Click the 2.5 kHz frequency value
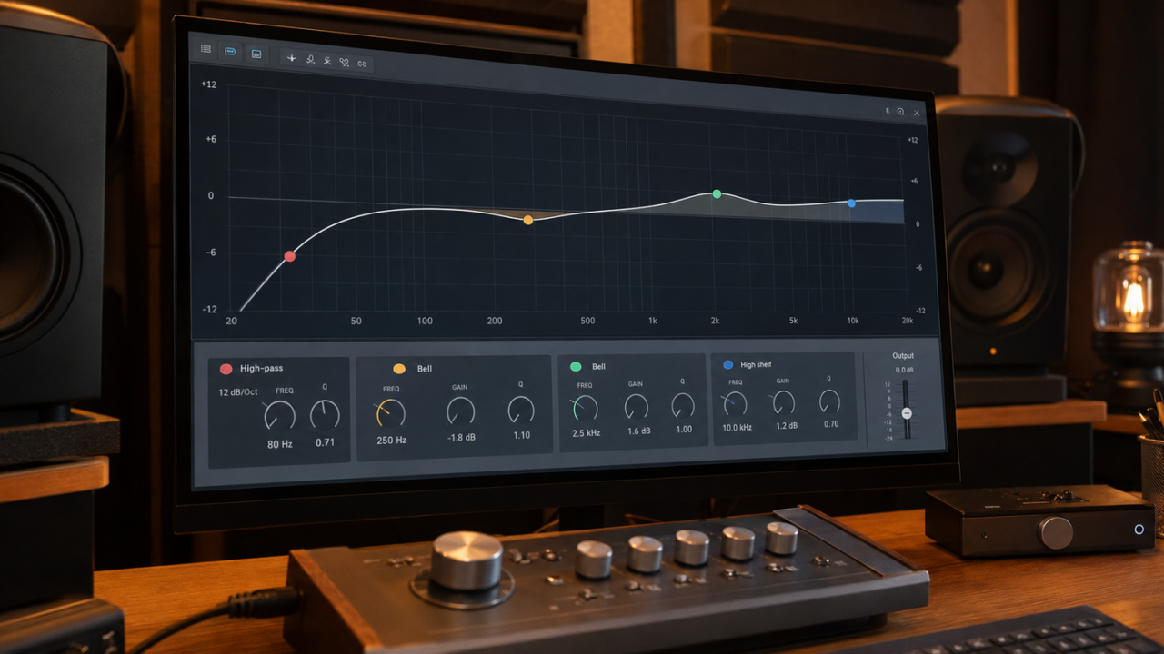This screenshot has width=1164, height=654. 586,433
